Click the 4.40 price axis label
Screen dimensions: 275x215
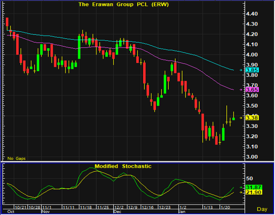pyautogui.click(x=252, y=14)
